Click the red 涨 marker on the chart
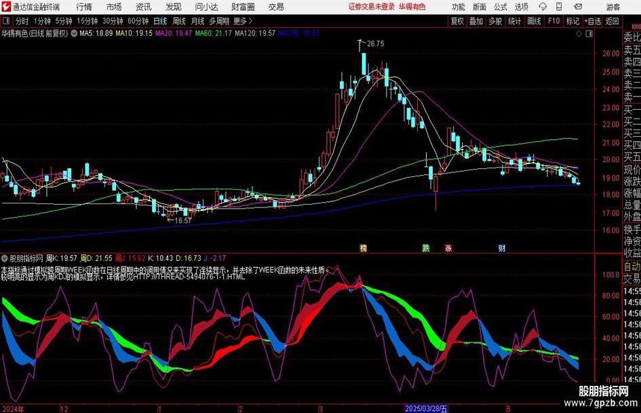The width and height of the screenshot is (641, 413). pos(448,248)
